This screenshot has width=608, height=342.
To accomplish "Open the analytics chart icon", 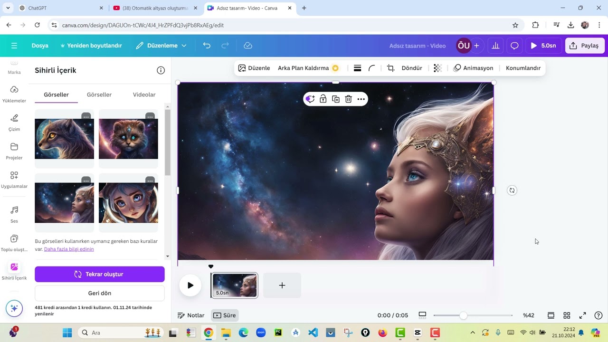I will point(495,46).
